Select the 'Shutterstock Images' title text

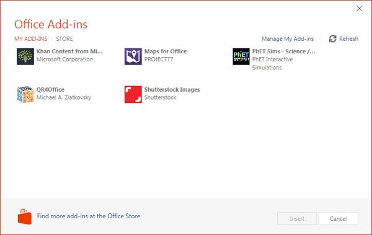(x=172, y=89)
